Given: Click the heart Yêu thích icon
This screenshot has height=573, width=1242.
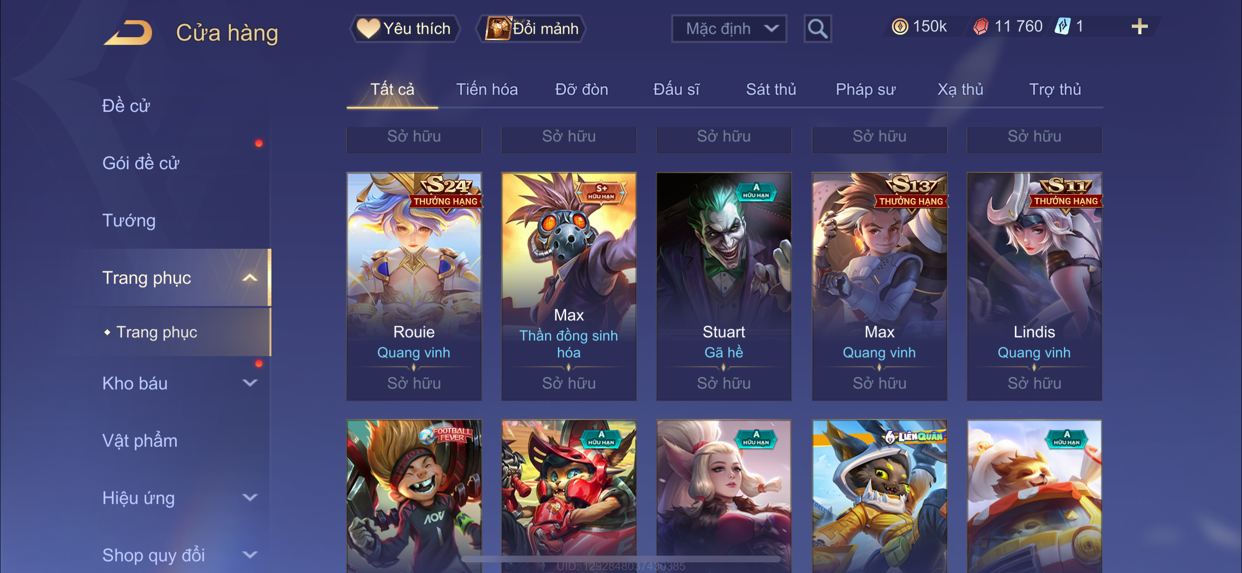Looking at the screenshot, I should (x=368, y=28).
